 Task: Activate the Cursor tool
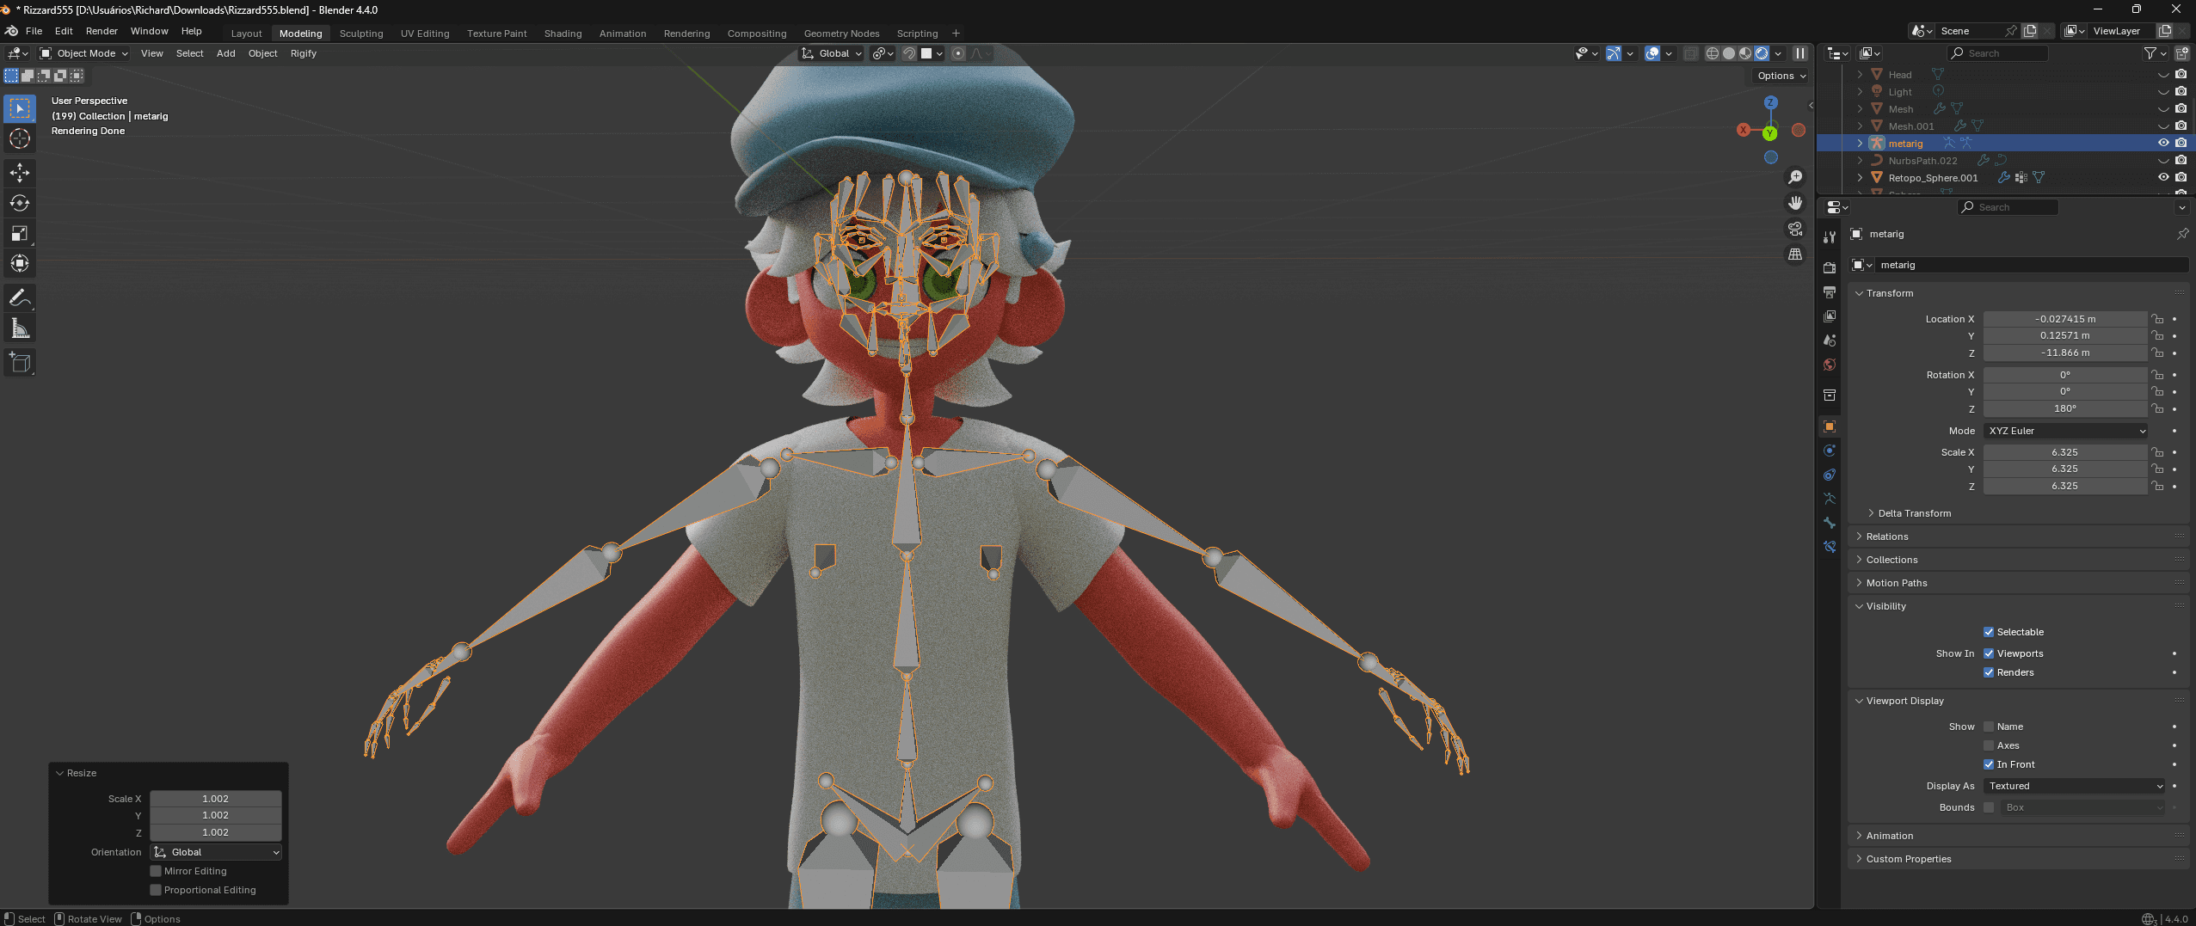coord(20,138)
